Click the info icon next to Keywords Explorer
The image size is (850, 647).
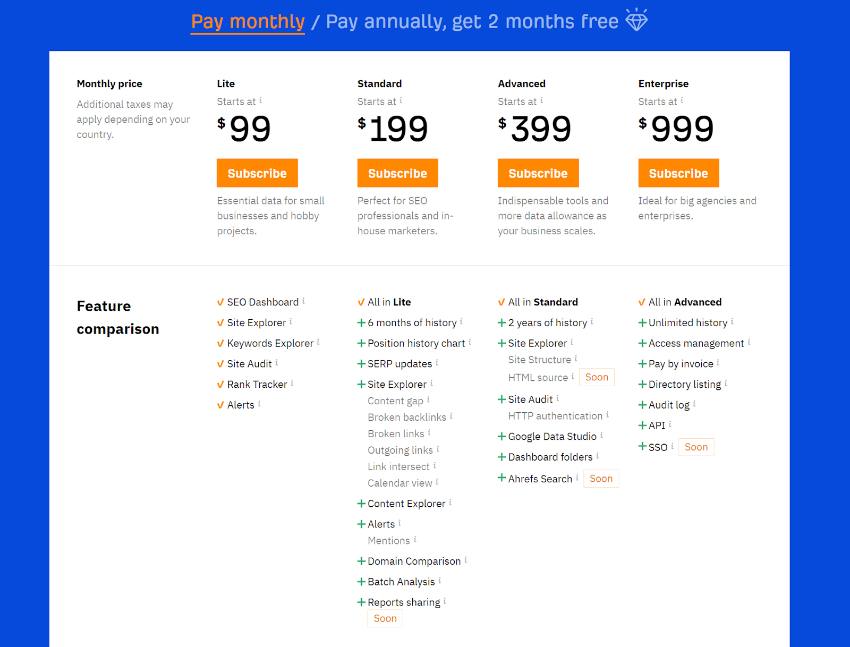tap(318, 342)
